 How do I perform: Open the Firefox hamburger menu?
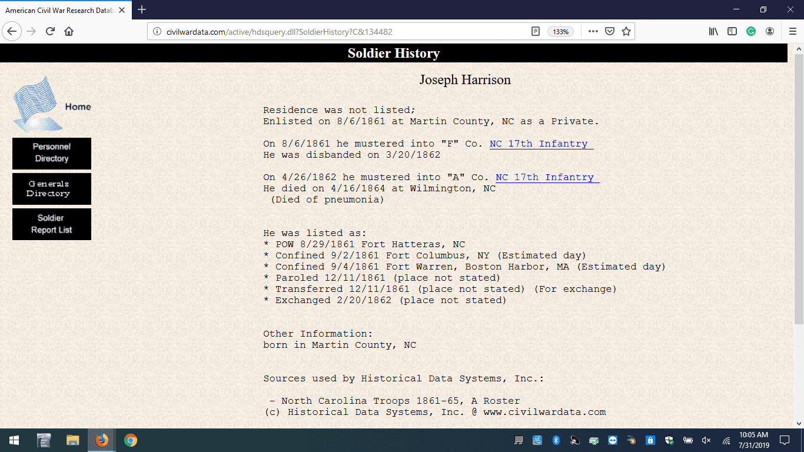792,32
